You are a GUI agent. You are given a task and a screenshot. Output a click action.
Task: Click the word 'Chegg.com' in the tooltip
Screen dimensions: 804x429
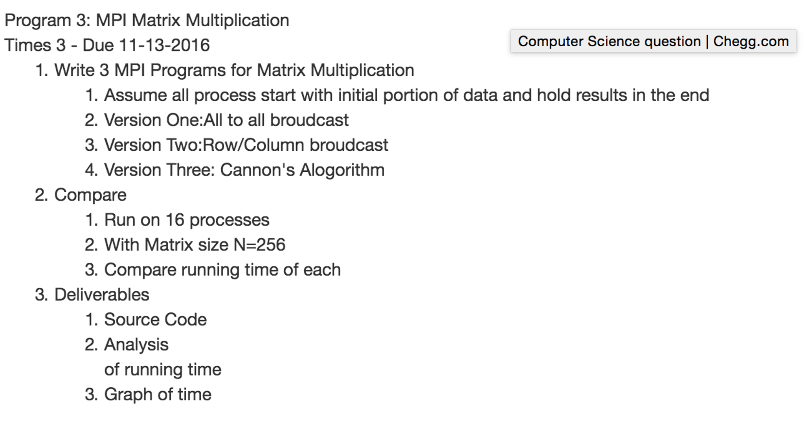coord(751,41)
